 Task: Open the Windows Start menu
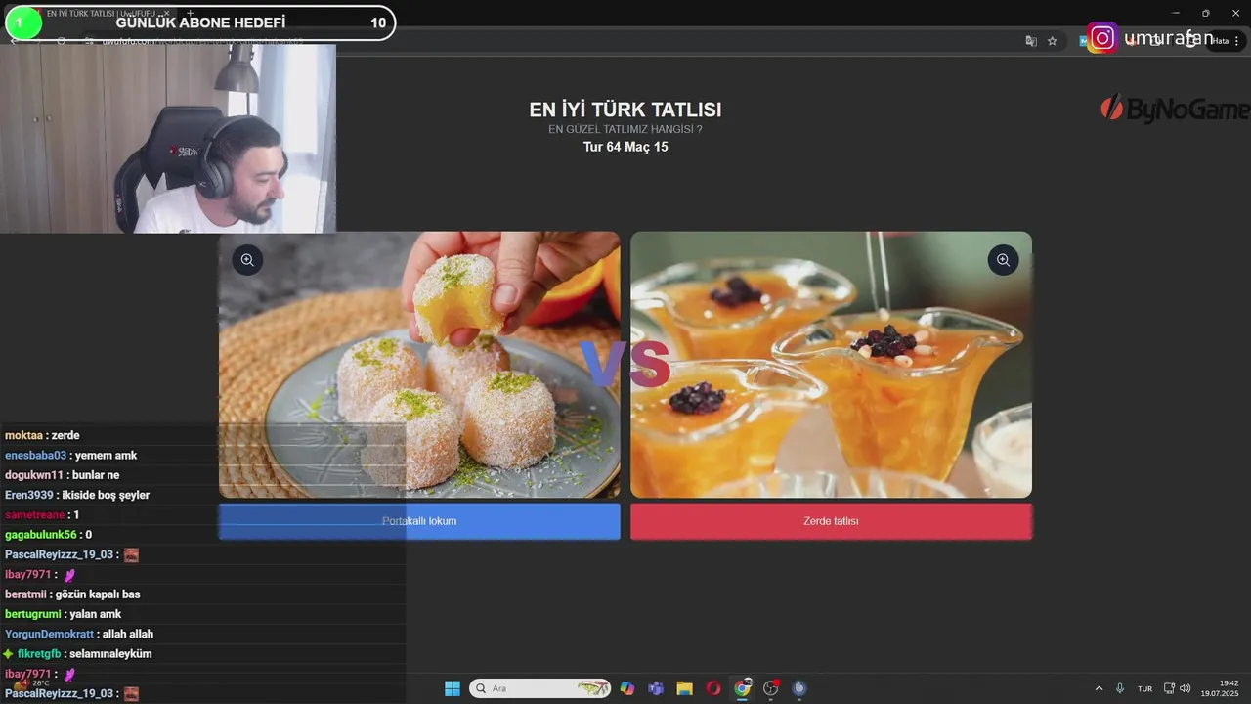(x=453, y=688)
